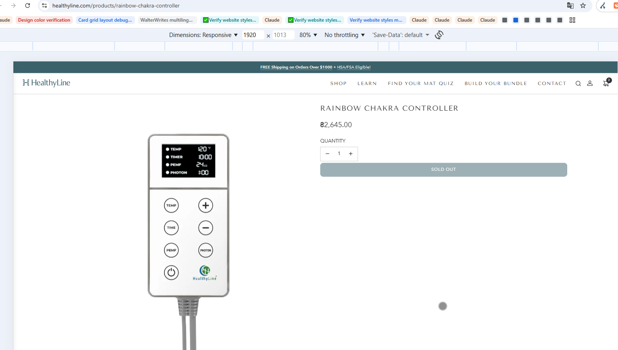Decrease quantity with the minus button
Screen dimensions: 618x350
327,154
